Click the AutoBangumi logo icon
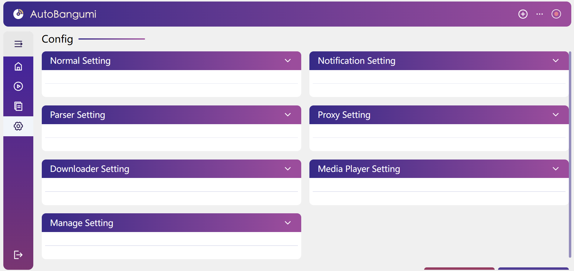Viewport: 574px width, 271px height. click(18, 14)
